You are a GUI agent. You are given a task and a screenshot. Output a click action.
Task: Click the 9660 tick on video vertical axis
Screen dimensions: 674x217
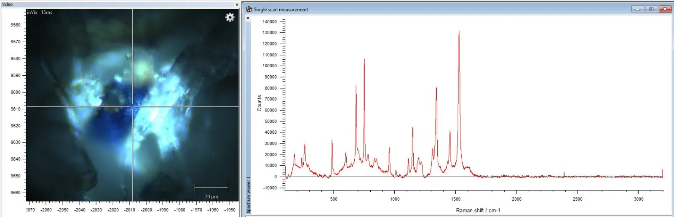16,193
